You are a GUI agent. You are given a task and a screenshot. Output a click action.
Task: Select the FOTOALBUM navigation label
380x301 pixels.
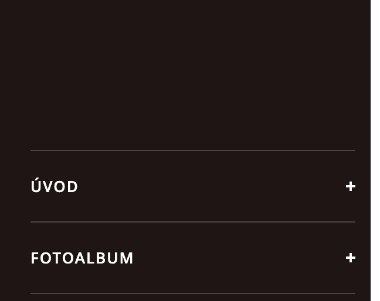(82, 258)
